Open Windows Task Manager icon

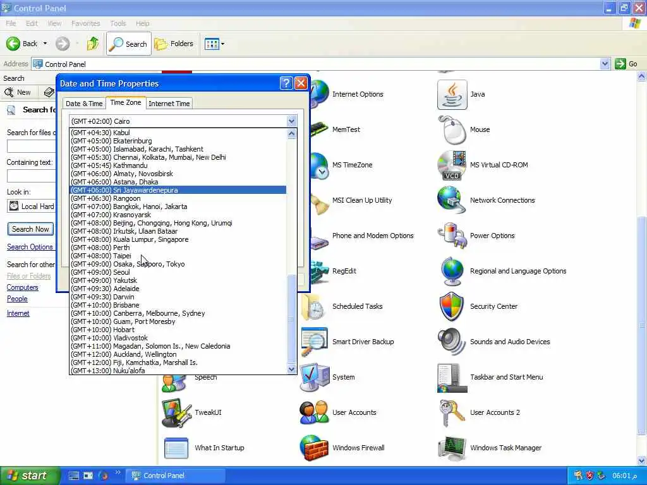click(x=452, y=448)
